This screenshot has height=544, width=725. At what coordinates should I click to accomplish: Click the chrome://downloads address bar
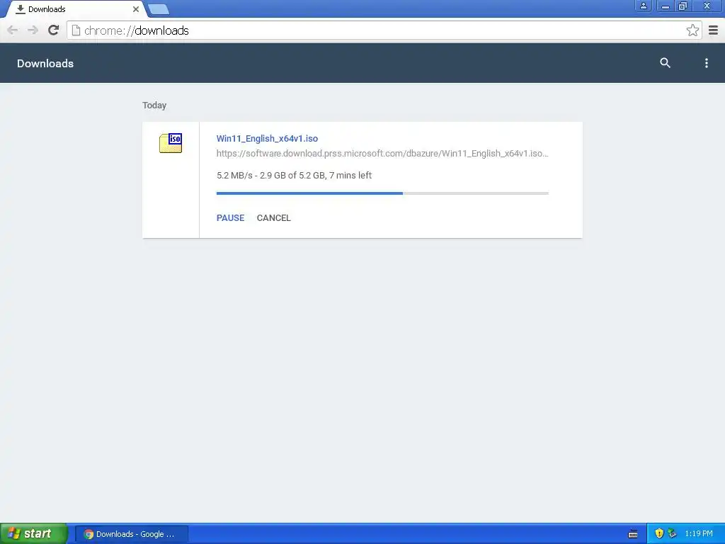pos(384,30)
